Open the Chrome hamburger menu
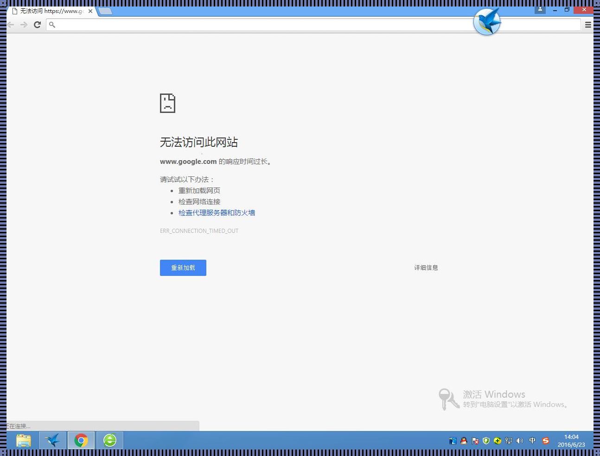 [588, 25]
